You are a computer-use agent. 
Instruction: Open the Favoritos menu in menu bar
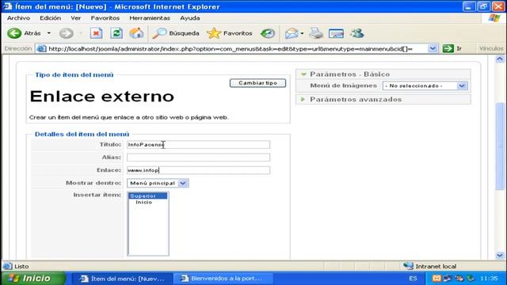[x=105, y=18]
